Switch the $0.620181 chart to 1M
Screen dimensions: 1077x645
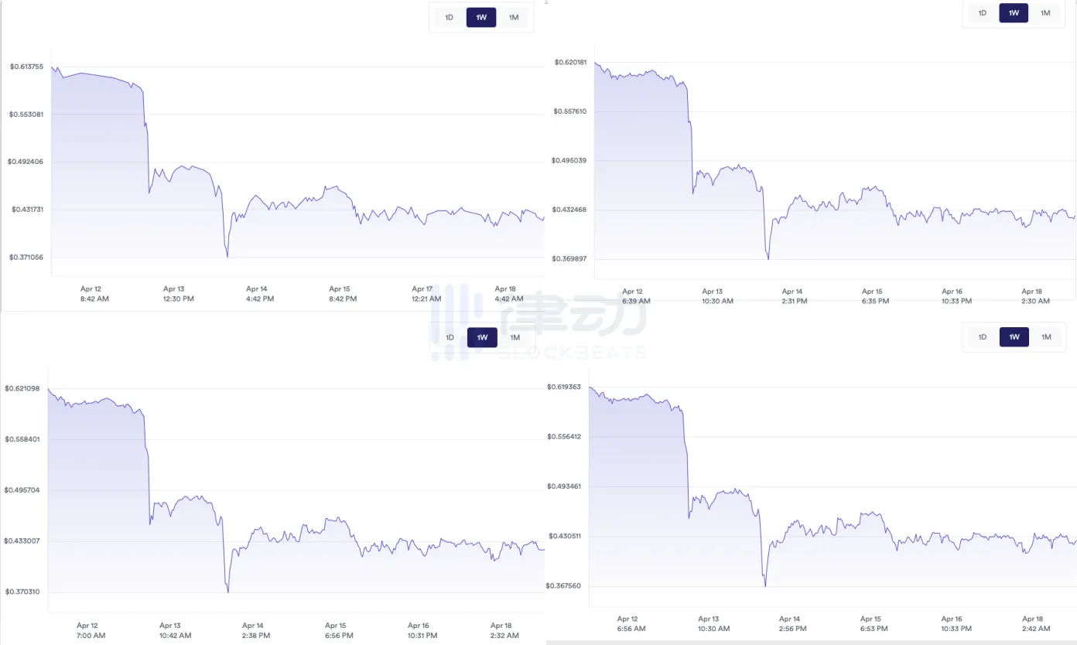pyautogui.click(x=1045, y=12)
